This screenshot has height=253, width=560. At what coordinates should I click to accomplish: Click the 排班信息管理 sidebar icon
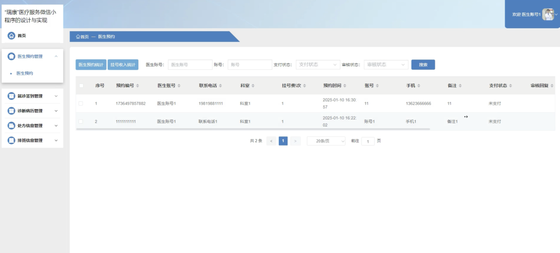pyautogui.click(x=11, y=140)
